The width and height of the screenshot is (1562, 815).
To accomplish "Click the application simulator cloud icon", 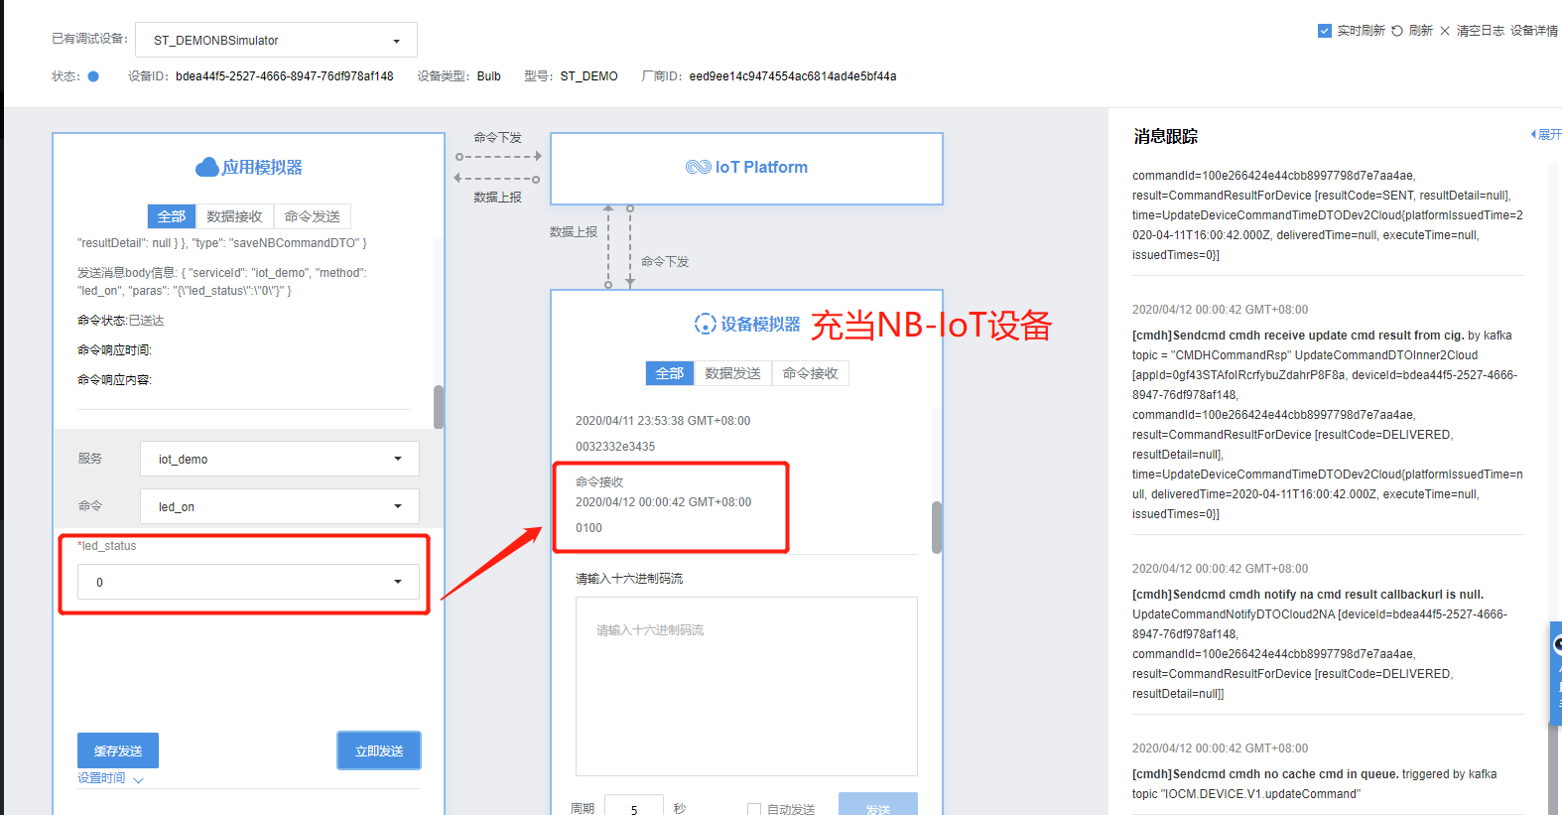I will pos(207,167).
